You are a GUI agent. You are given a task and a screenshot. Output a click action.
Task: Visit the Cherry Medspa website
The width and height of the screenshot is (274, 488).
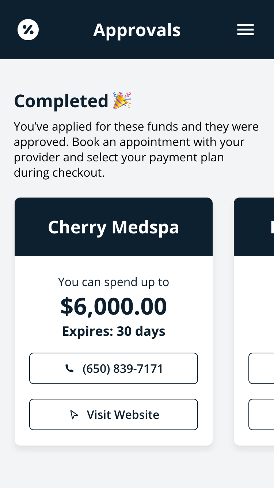(x=114, y=414)
